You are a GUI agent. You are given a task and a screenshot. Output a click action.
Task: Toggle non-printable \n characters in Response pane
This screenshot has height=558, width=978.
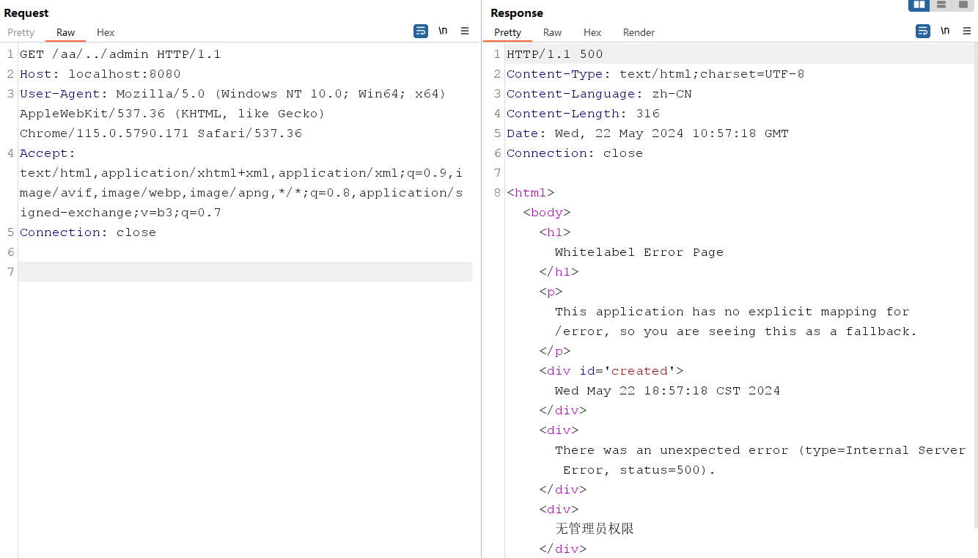945,31
